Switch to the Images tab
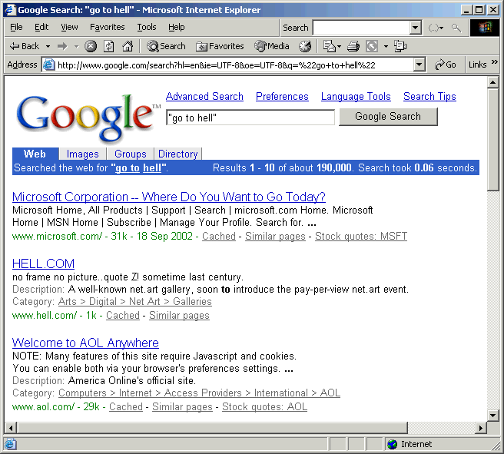 (83, 154)
